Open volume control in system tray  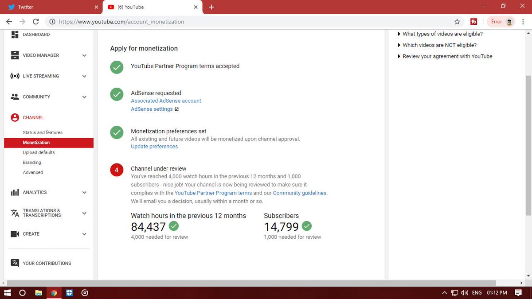(x=465, y=293)
